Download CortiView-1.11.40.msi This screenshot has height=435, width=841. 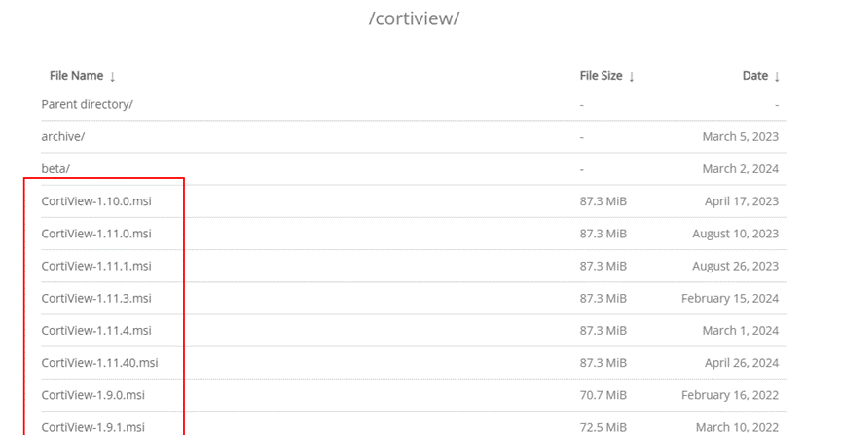coord(99,363)
